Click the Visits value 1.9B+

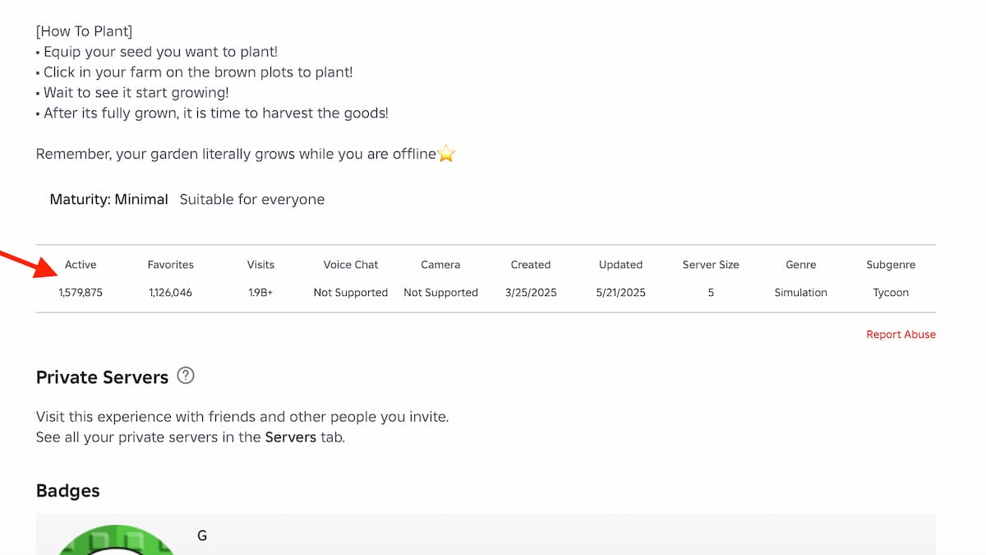click(260, 293)
